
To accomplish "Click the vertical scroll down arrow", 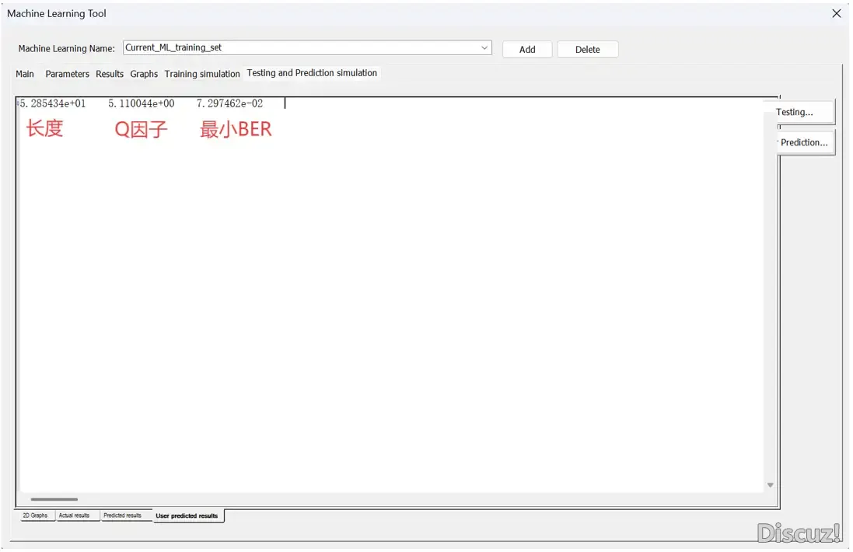I will click(x=771, y=485).
